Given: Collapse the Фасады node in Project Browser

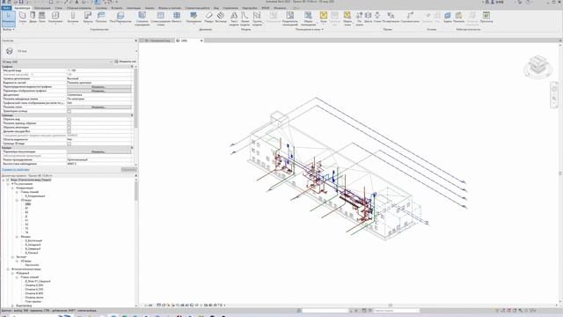Looking at the screenshot, I should coord(17,237).
